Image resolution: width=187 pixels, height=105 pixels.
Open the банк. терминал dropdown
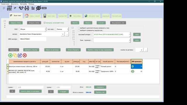130,40
